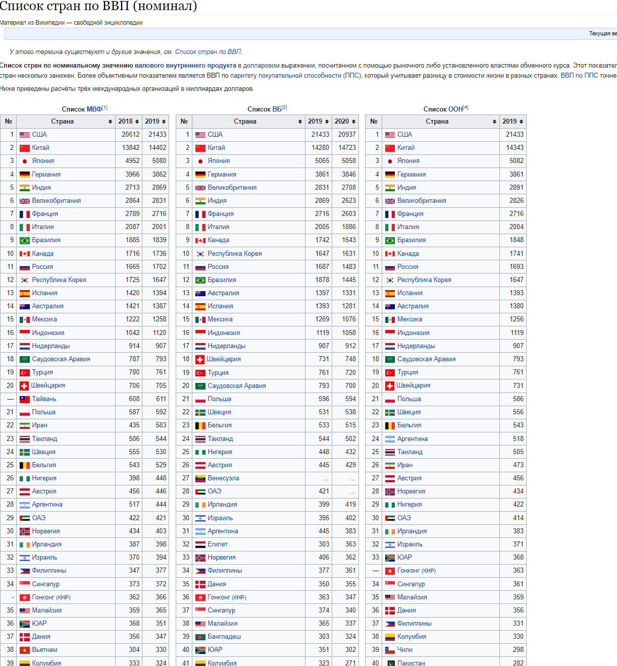Viewport: 617px width, 666px height.
Task: Open Филиппины link in МВФ table
Action: coord(49,571)
